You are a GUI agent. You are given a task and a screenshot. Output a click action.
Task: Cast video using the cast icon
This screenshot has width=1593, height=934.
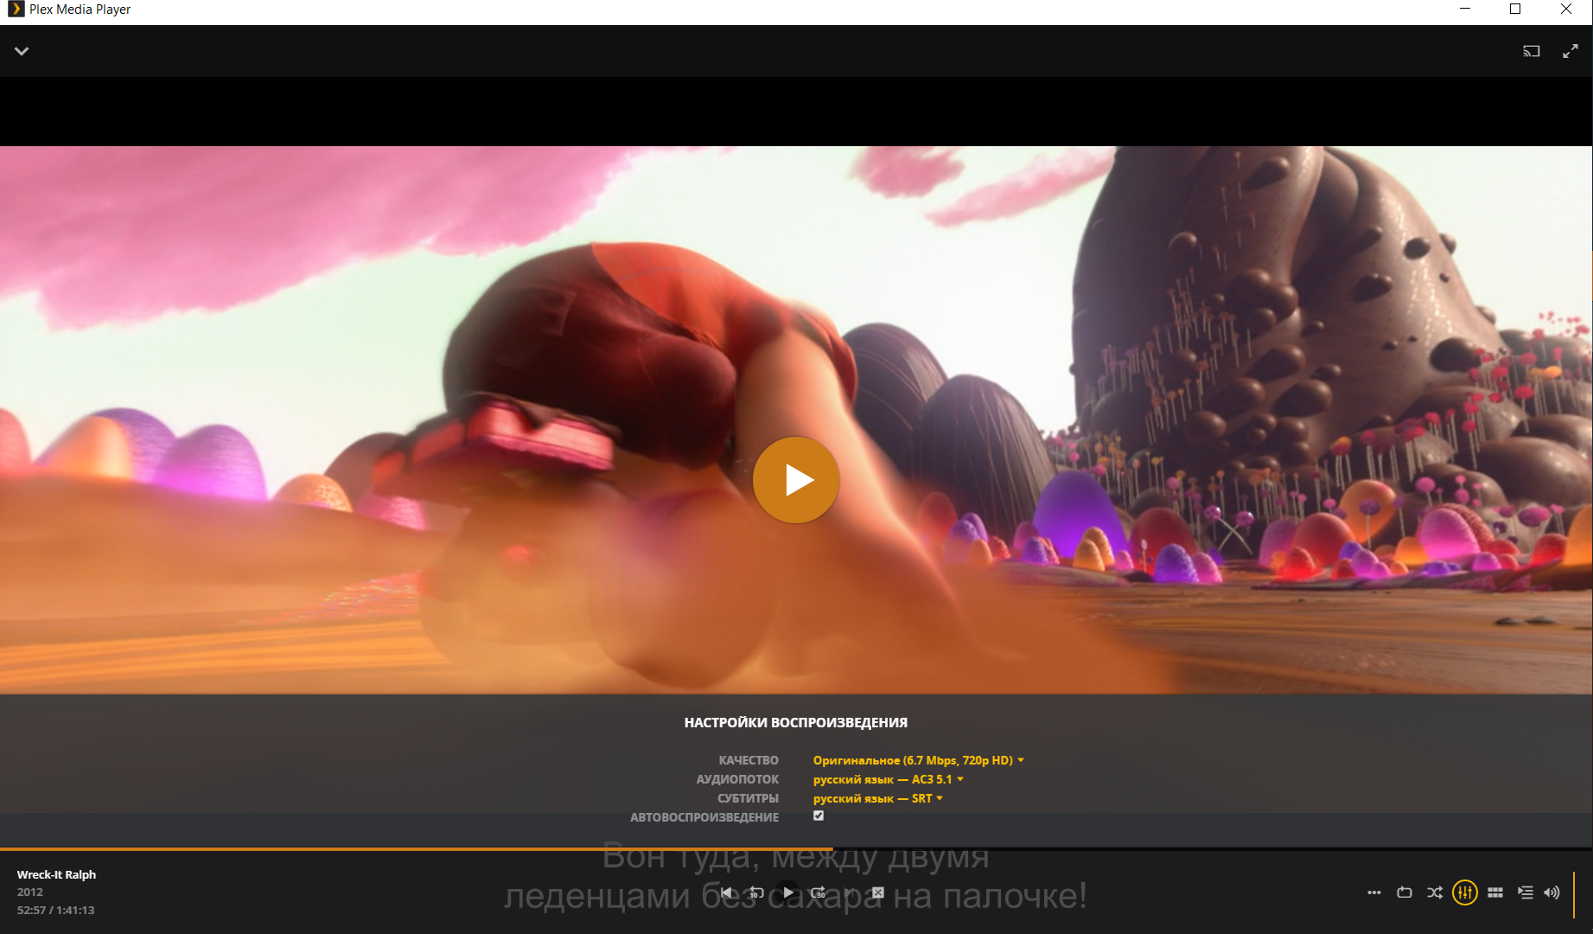click(x=1532, y=51)
